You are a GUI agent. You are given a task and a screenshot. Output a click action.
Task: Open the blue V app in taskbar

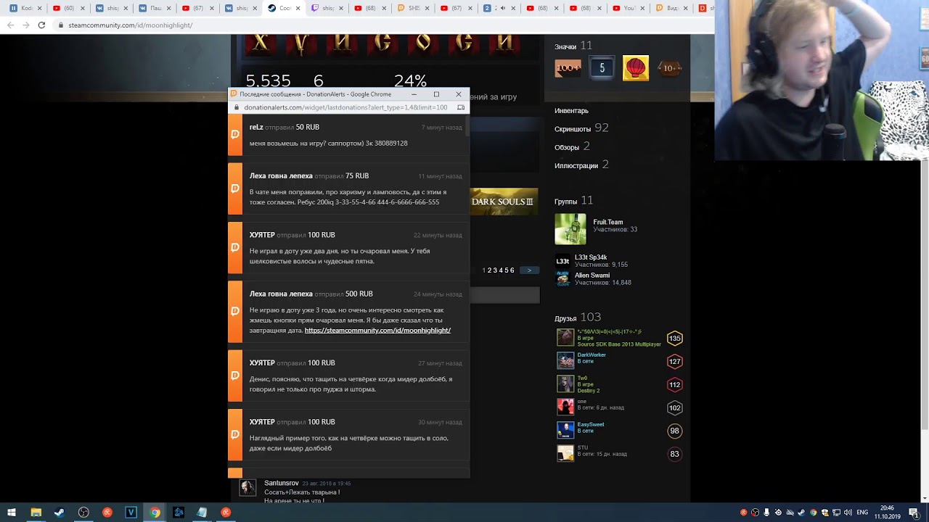[131, 513]
